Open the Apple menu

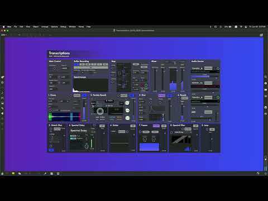(x=3, y=27)
